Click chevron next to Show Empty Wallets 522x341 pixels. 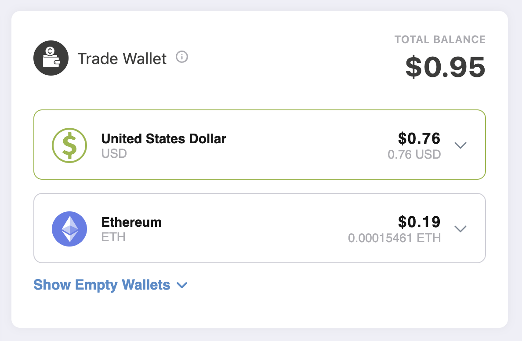[x=182, y=285]
